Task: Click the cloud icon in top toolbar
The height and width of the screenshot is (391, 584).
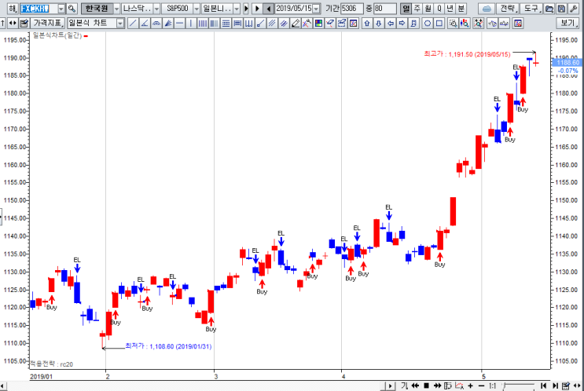Action: click(x=487, y=9)
